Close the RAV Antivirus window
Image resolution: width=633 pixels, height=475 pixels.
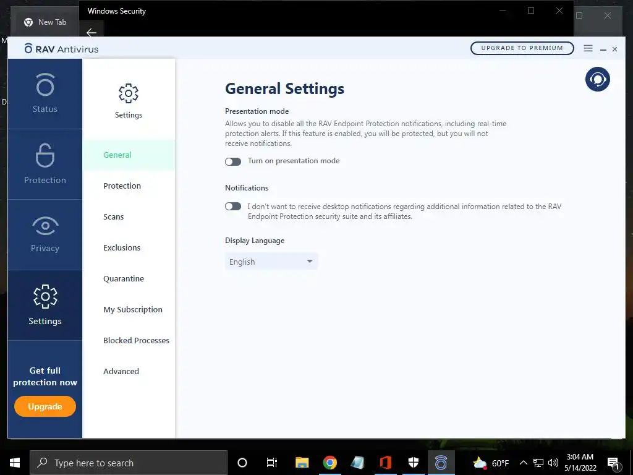[x=615, y=49]
